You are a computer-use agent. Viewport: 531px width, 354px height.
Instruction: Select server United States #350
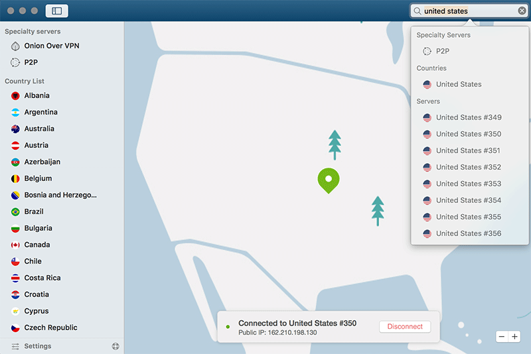coord(470,134)
